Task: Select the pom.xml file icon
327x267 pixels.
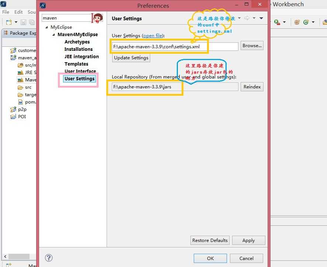Action: click(x=20, y=102)
